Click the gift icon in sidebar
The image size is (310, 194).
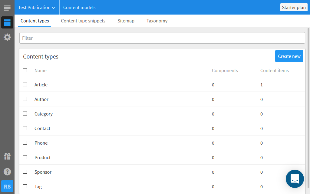point(7,156)
